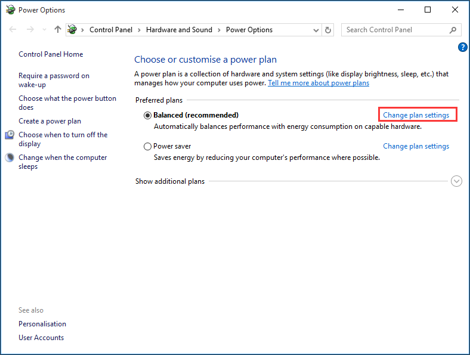This screenshot has height=355, width=470.
Task: Click the moon icon beside computer sleeps link
Action: 10,158
